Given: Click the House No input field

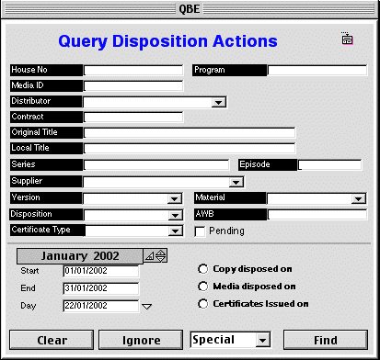Looking at the screenshot, I should 133,71.
